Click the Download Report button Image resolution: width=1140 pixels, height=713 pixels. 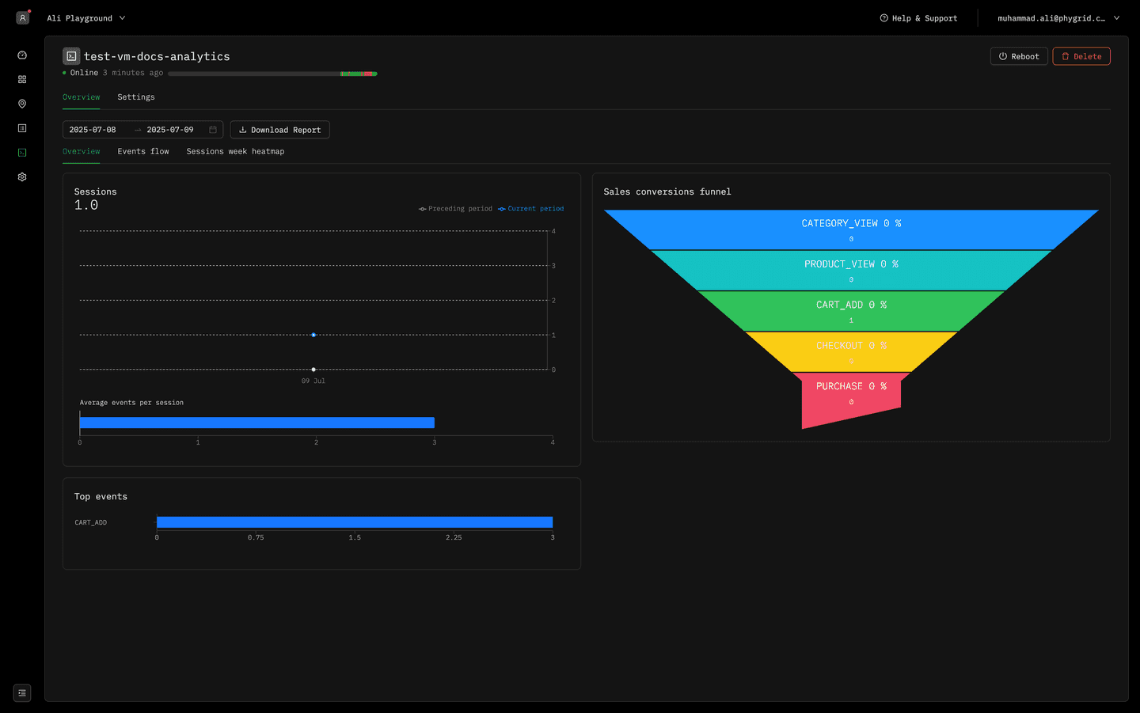[279, 129]
